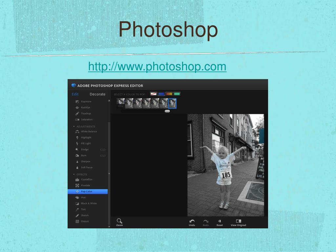Screen dimensions: 336x252
Task: Choose the no-color swatch with red slash
Action: pos(153,94)
